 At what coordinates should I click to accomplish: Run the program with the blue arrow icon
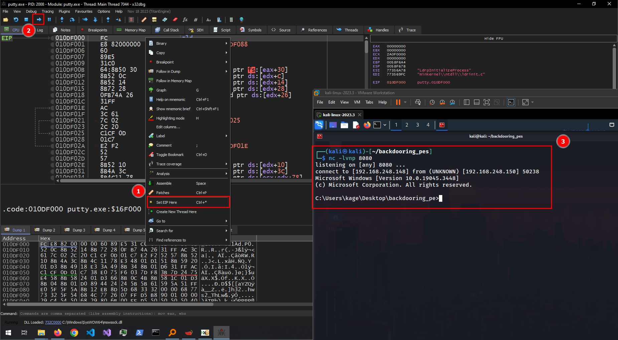[x=39, y=20]
